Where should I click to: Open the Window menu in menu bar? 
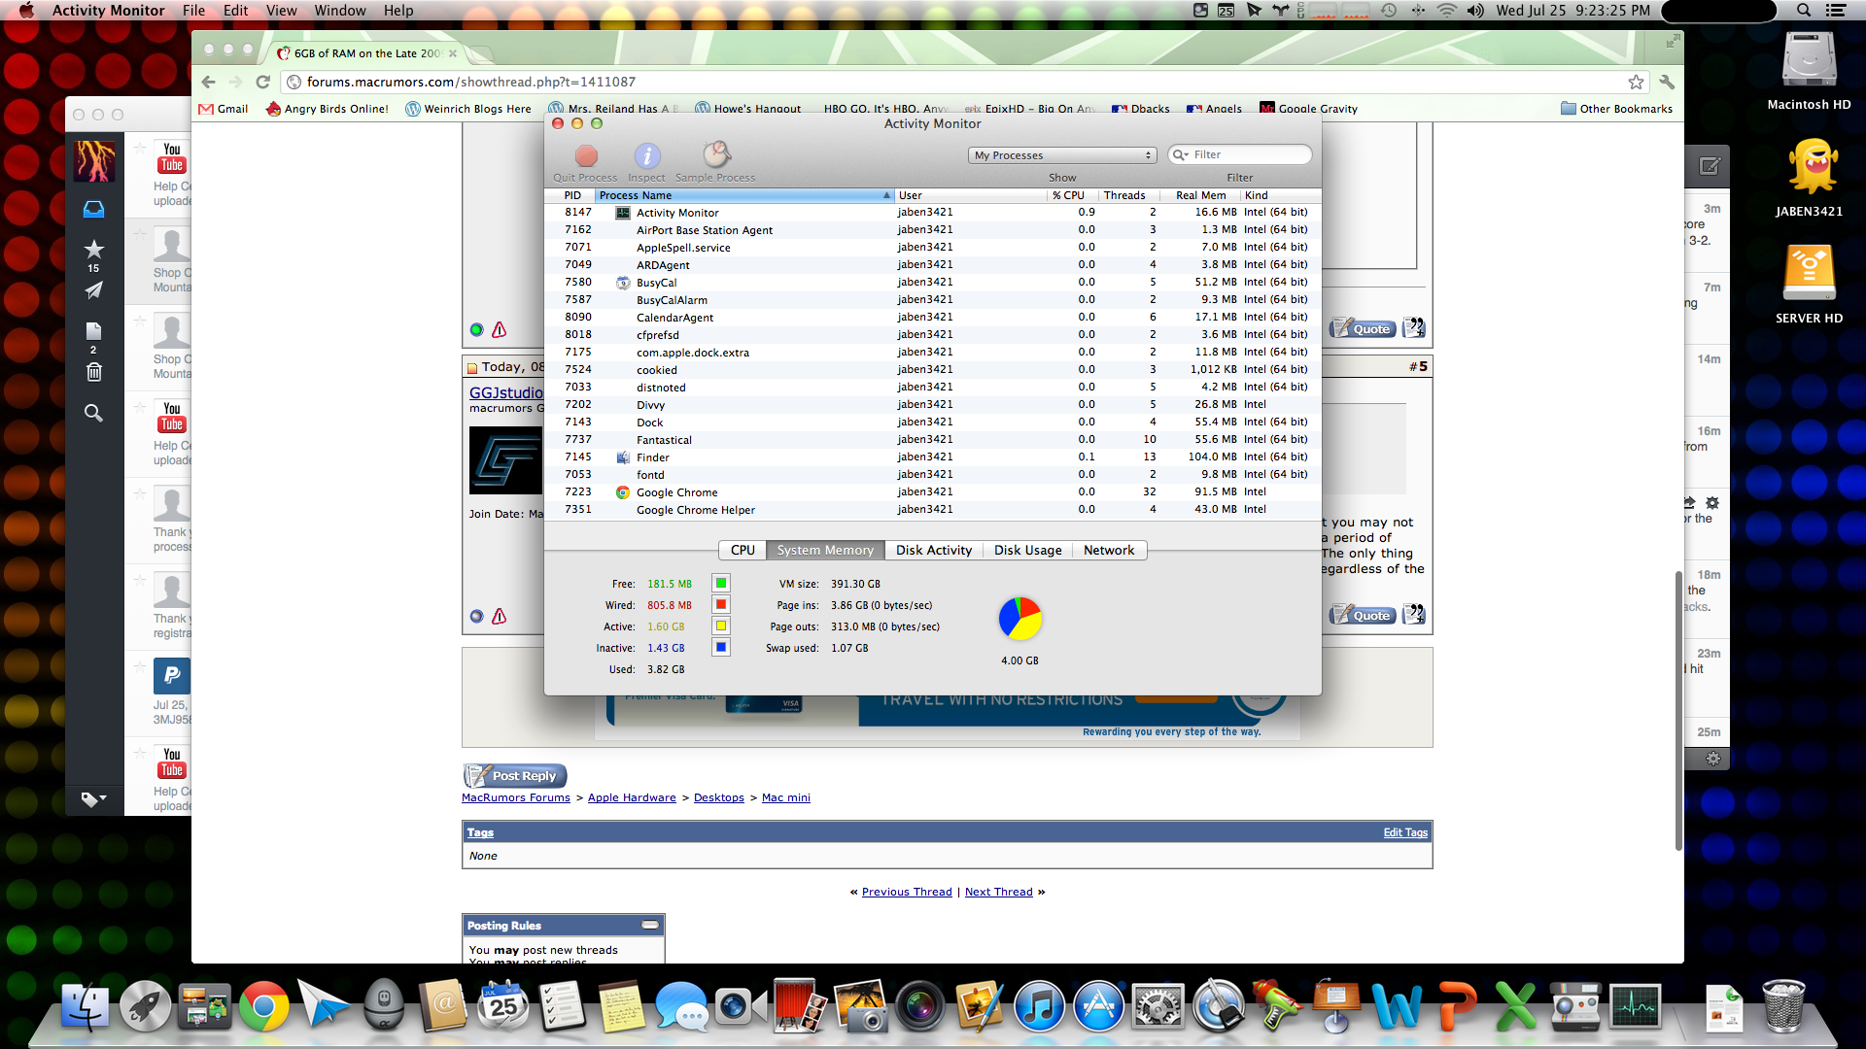339,11
